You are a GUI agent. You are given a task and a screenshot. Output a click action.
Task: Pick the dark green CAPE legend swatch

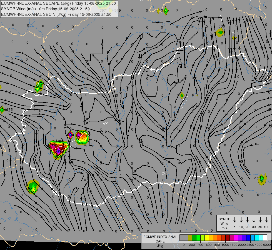coord(194,238)
